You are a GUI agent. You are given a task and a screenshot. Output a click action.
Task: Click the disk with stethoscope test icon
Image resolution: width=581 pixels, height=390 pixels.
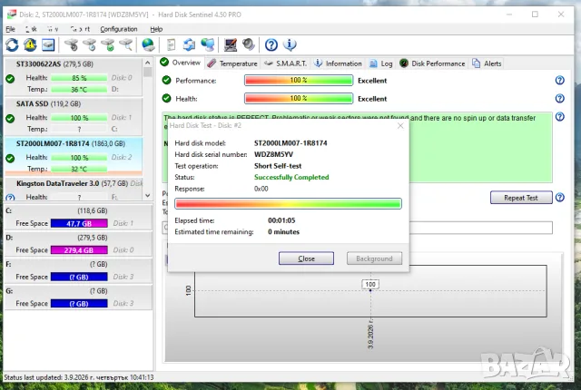[x=72, y=44]
